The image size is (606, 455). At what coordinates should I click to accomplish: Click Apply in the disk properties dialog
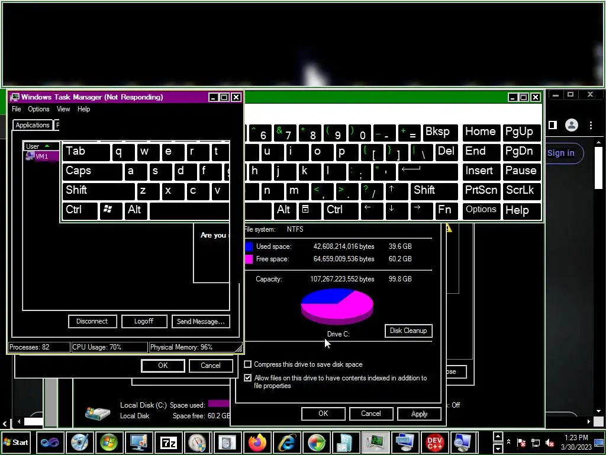[419, 414]
